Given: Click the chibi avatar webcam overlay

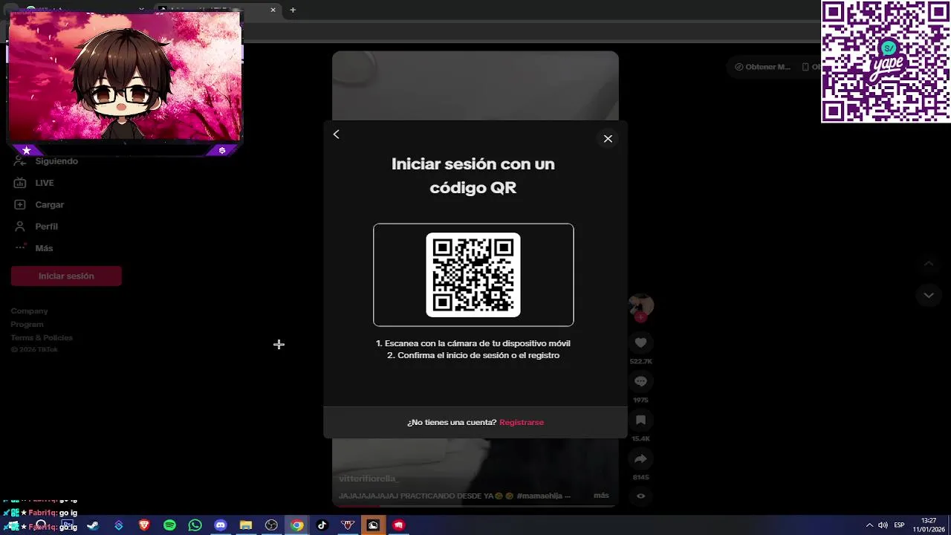Looking at the screenshot, I should [x=125, y=77].
